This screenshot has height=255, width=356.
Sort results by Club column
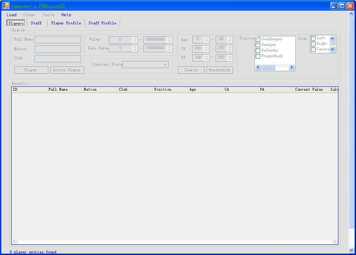135,90
